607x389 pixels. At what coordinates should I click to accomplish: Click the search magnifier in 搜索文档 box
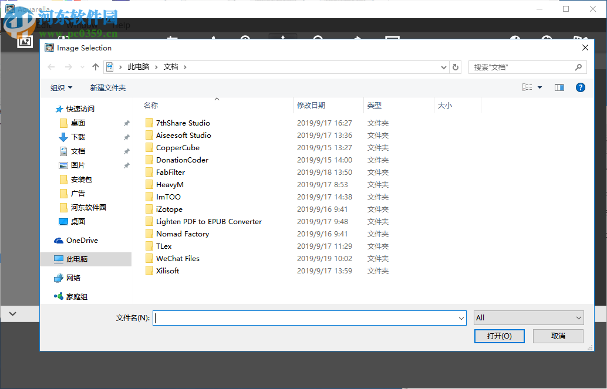pyautogui.click(x=578, y=67)
